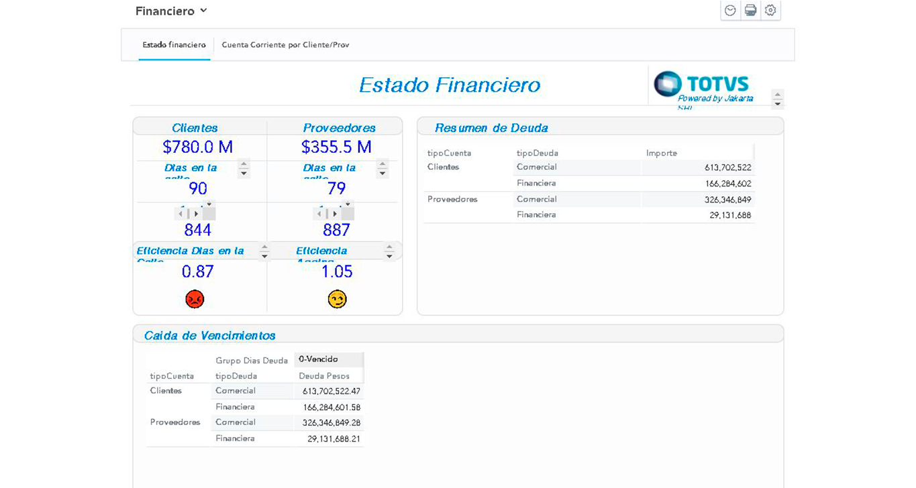
Task: Open Cuenta Corriente por Cliente/Prov tab
Action: [x=285, y=45]
